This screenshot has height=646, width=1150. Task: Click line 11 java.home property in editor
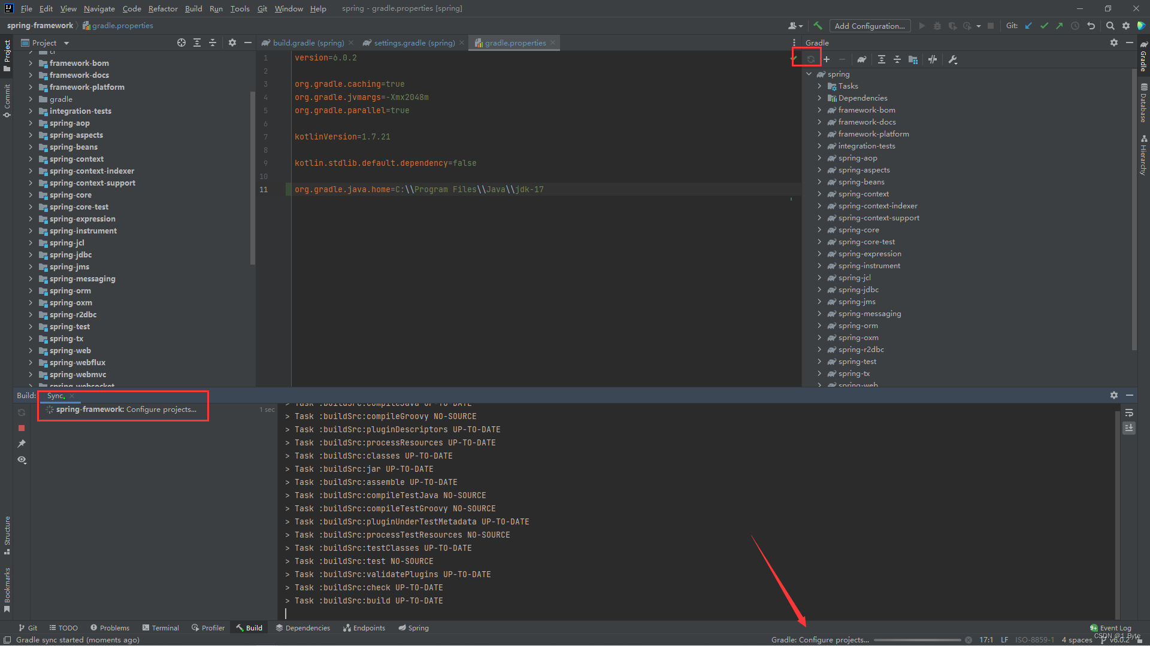419,189
